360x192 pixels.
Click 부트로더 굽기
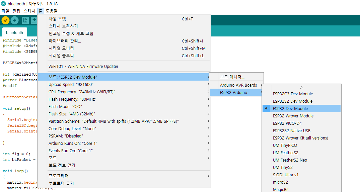124,183
